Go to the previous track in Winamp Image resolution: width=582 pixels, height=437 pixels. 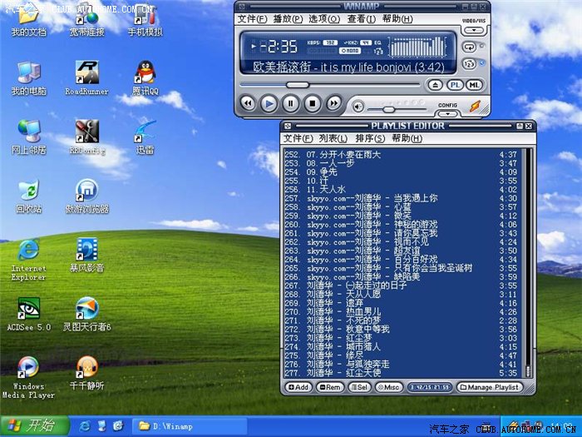tap(247, 103)
